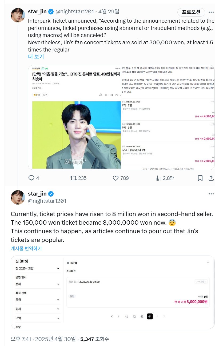Open the view analytics icon showing 2.8만
Screen dimensions: 215x346
tap(158, 178)
